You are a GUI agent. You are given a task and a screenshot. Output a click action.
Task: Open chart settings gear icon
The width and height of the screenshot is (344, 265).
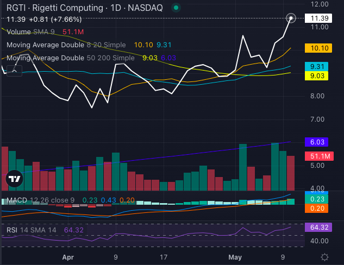(324, 257)
